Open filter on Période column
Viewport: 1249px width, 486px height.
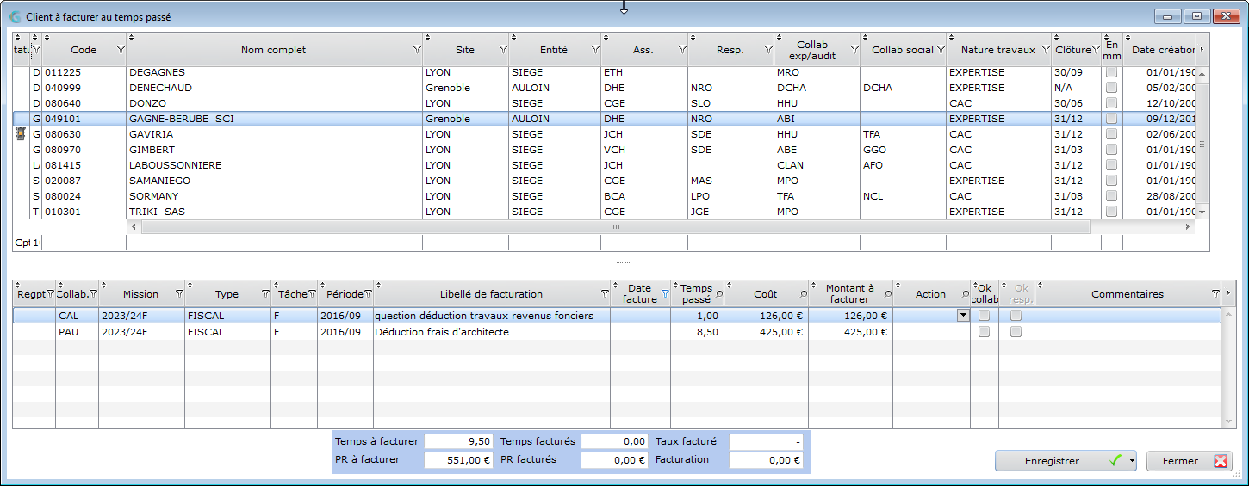click(368, 294)
